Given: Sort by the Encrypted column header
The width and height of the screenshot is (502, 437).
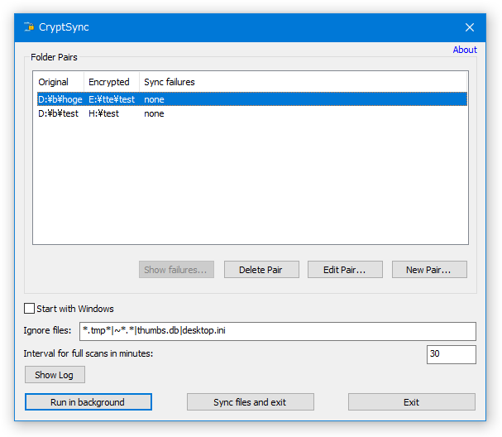Looking at the screenshot, I should click(x=112, y=82).
